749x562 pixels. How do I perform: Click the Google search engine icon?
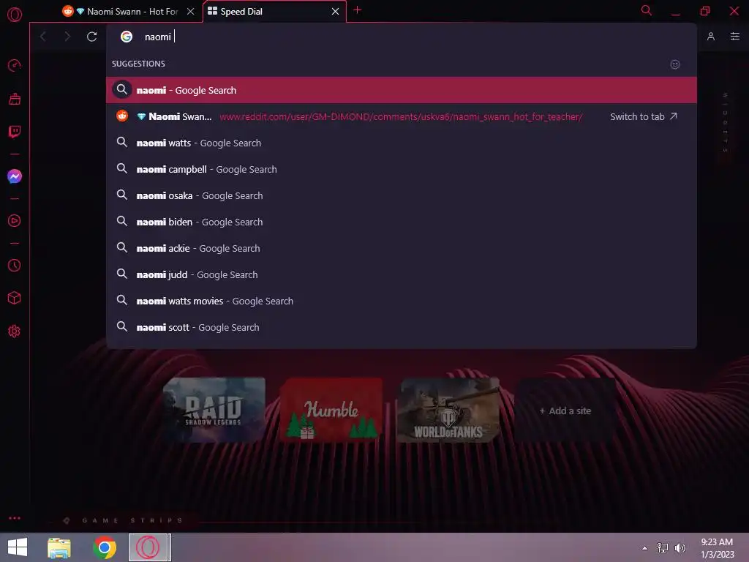(x=126, y=37)
